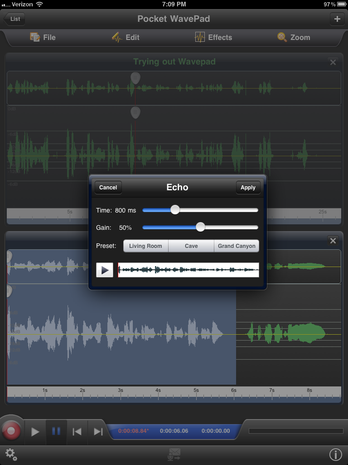Open the File menu

pos(43,37)
